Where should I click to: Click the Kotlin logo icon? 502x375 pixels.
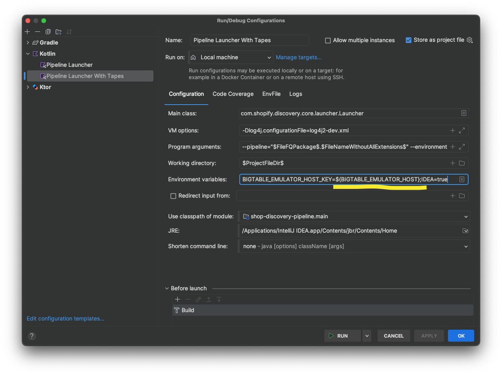tap(35, 54)
